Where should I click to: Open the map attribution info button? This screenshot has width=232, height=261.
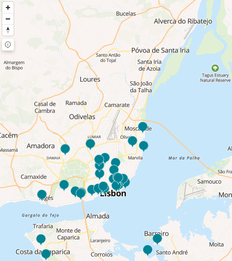tap(8, 44)
